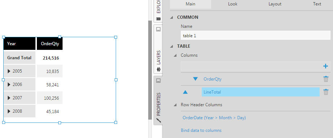This screenshot has height=138, width=333.
Task: Switch to the Layout tab
Action: pos(275,4)
